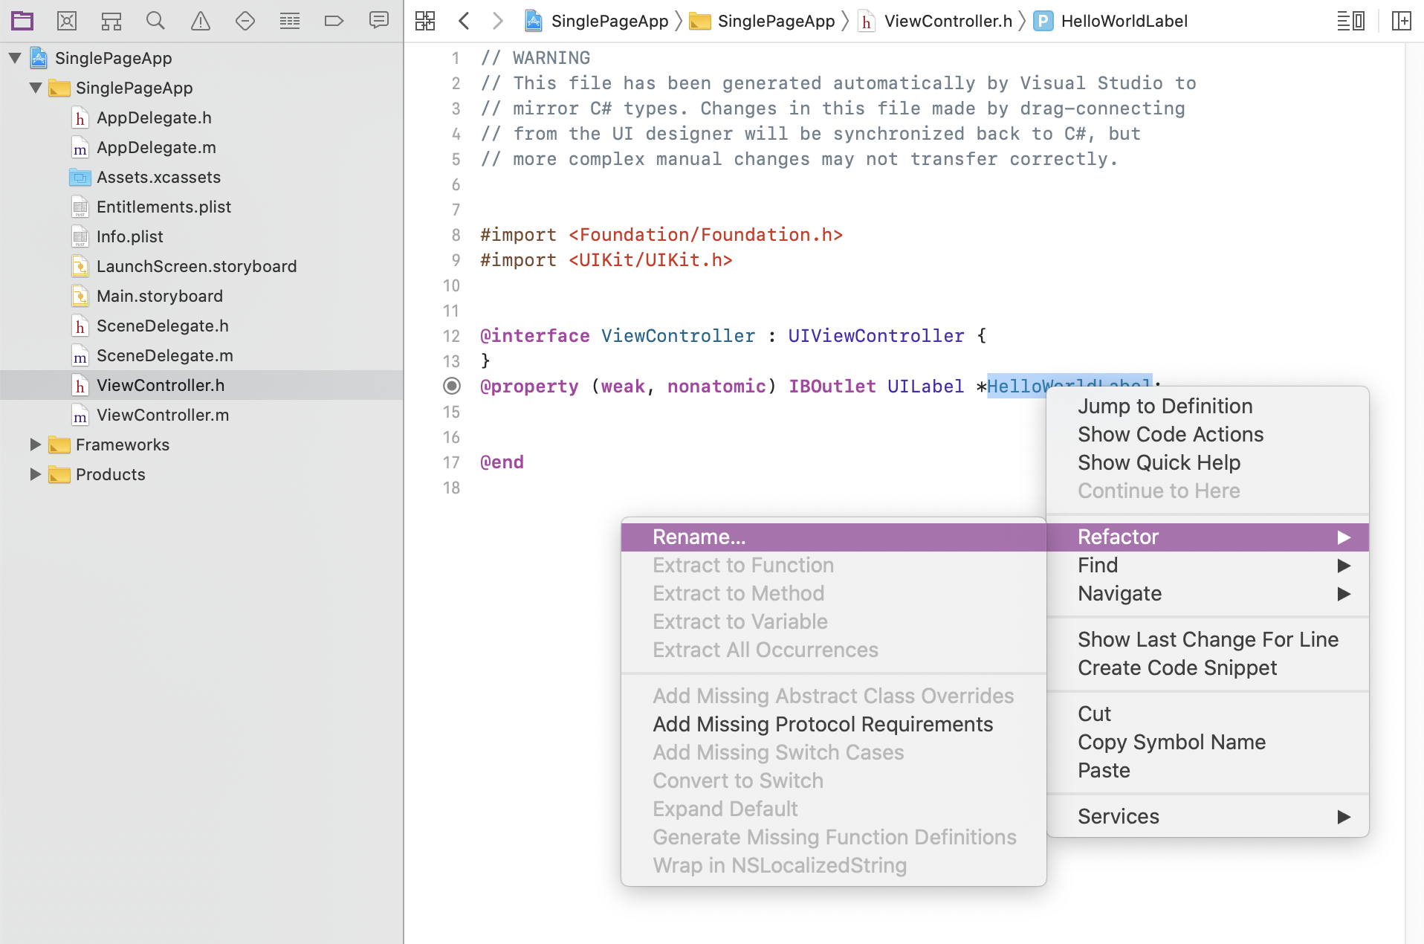
Task: Expand the Products folder
Action: (x=35, y=474)
